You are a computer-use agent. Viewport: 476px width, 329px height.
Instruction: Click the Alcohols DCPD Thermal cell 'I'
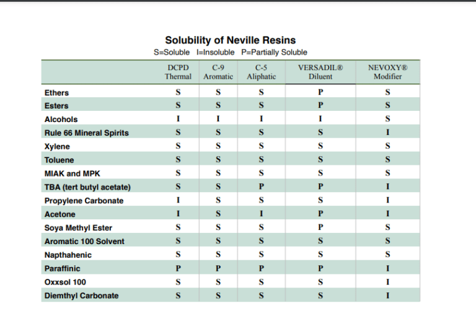[x=178, y=119]
